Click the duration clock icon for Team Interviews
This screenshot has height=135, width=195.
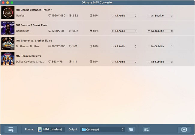pos(70,62)
